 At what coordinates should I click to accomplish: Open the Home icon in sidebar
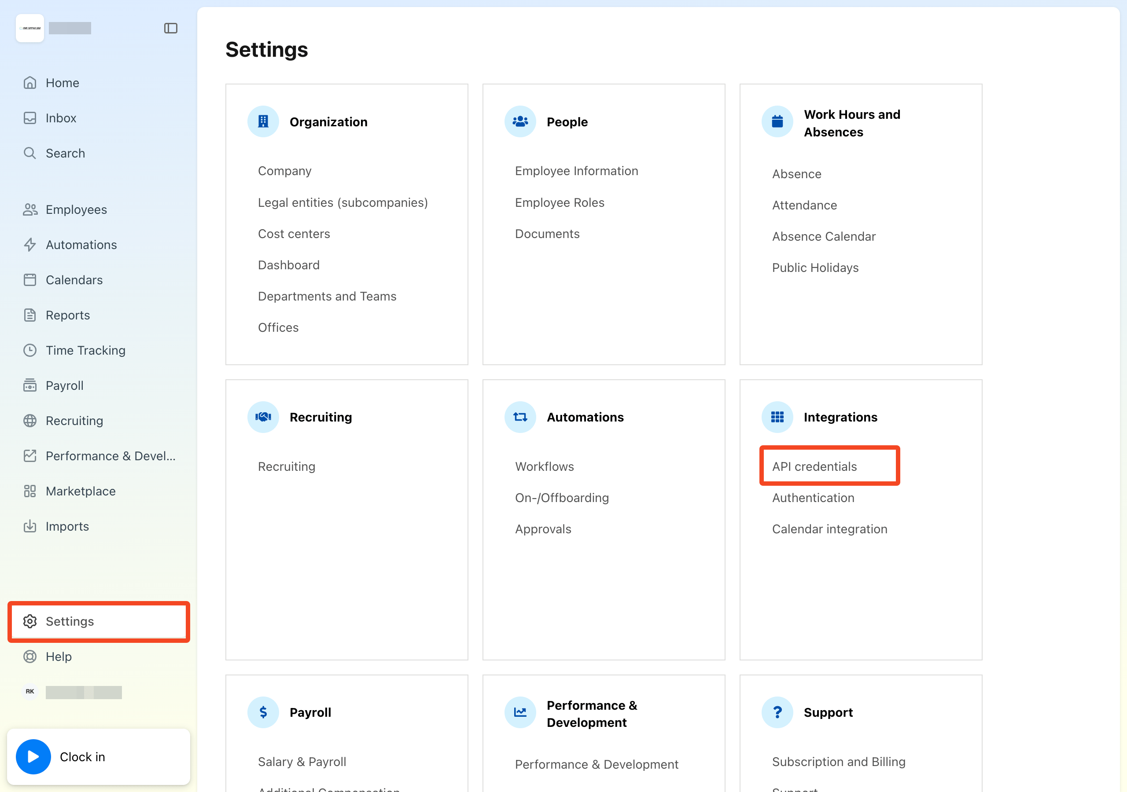pos(30,82)
